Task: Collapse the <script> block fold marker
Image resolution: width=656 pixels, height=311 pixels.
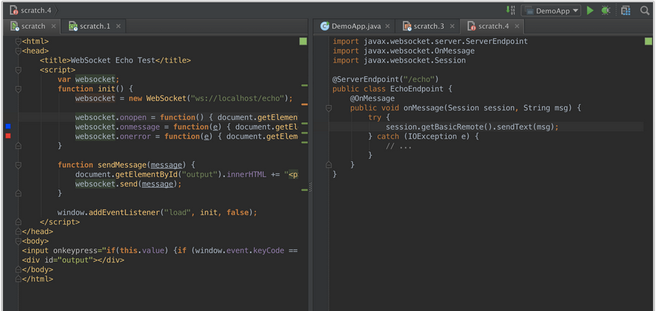Action: pos(18,70)
